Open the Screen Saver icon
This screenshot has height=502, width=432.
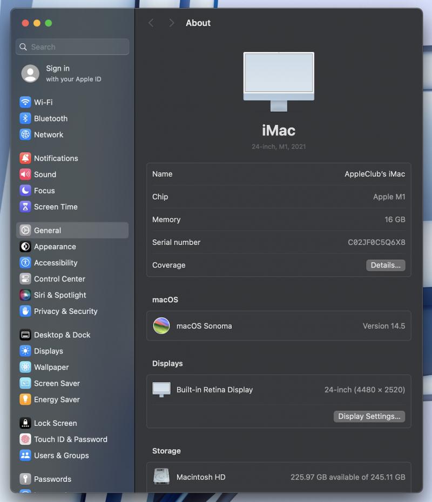point(25,383)
